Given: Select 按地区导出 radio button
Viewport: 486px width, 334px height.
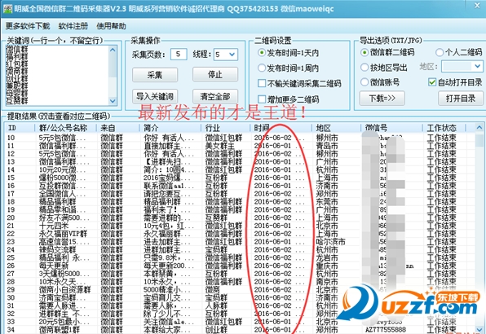Looking at the screenshot, I should point(384,67).
